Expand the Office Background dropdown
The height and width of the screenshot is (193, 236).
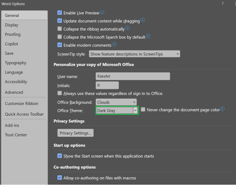[x=116, y=102]
